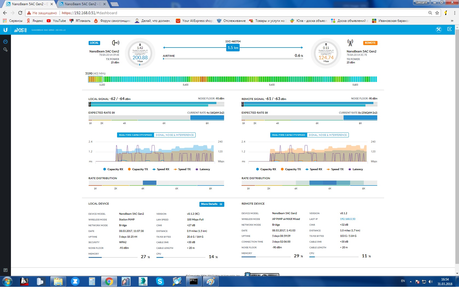This screenshot has width=459, height=289.
Task: Open Calculator from the taskbar
Action: click(x=92, y=281)
